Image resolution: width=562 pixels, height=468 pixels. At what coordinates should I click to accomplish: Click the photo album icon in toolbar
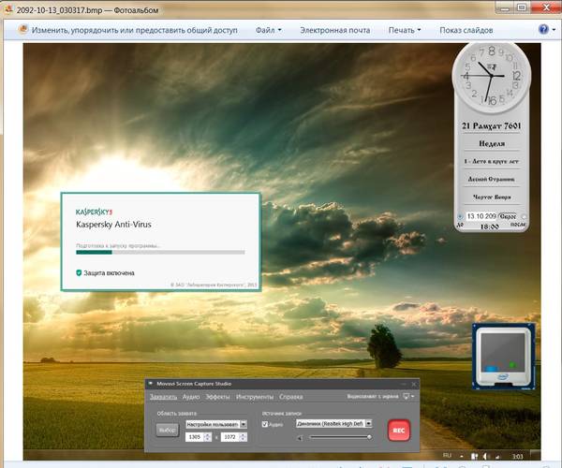coord(19,30)
